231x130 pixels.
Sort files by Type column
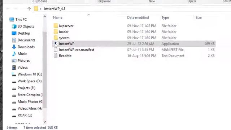point(165,18)
